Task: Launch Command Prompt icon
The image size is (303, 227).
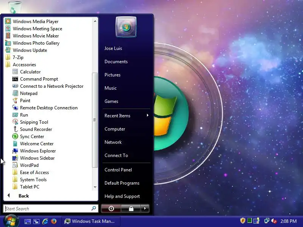Action: [x=15, y=79]
